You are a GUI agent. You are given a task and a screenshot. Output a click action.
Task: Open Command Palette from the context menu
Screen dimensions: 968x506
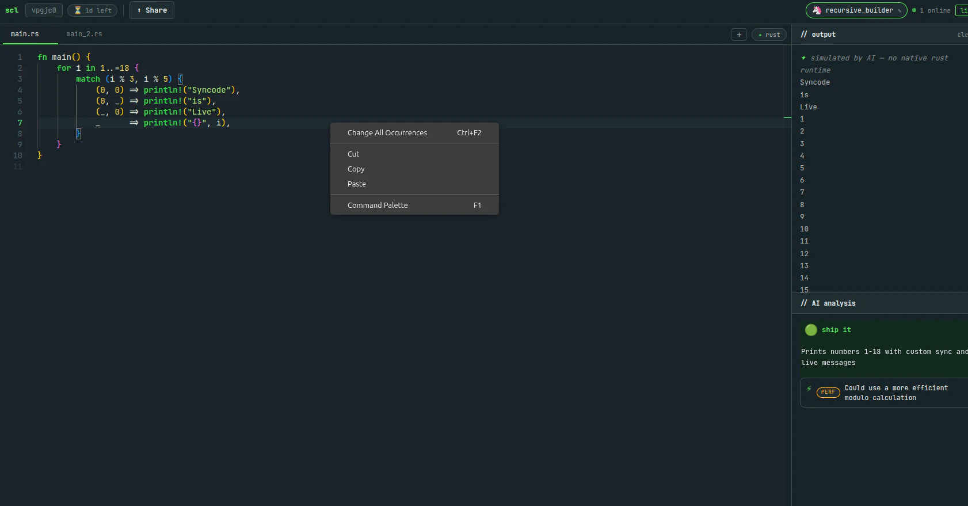coord(414,205)
